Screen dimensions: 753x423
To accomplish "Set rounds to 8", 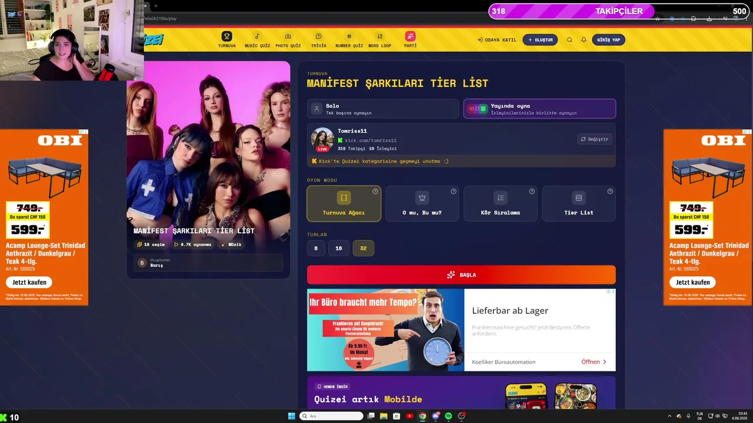I will [316, 248].
